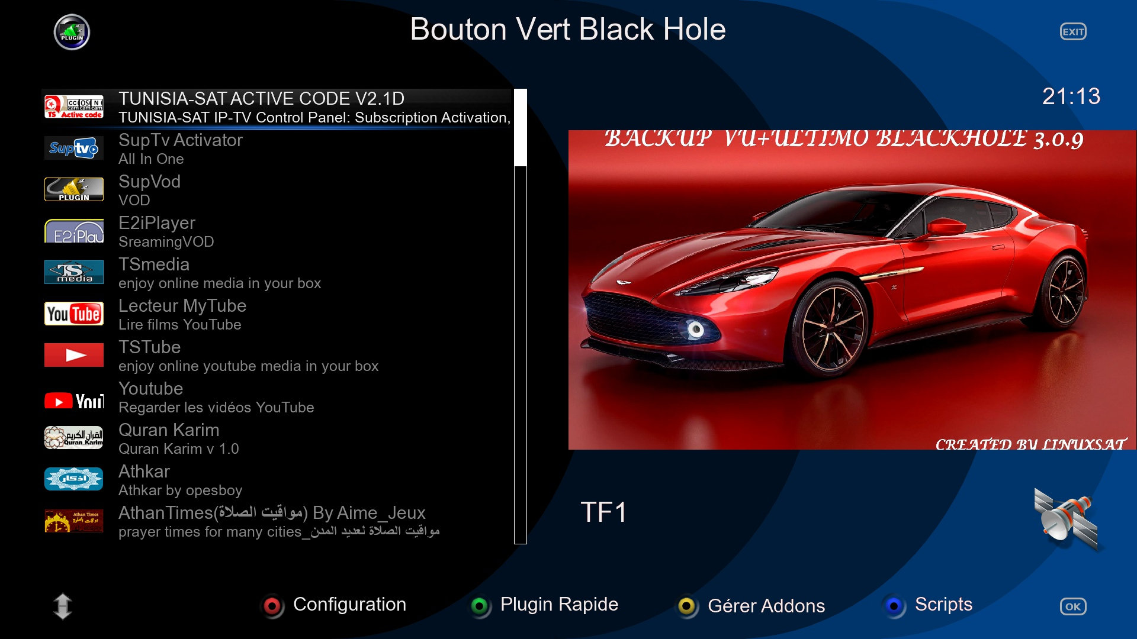Click the satellite icon near TF1

[x=1066, y=518]
